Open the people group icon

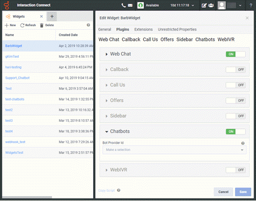(211, 6)
